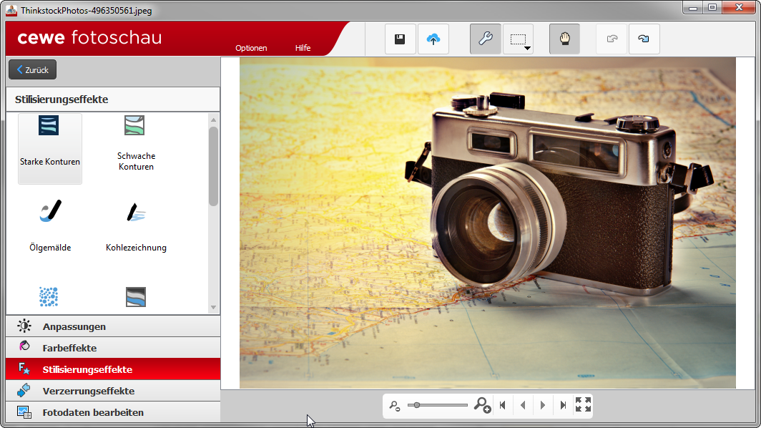
Task: Go back with the Zurück button
Action: pyautogui.click(x=32, y=70)
